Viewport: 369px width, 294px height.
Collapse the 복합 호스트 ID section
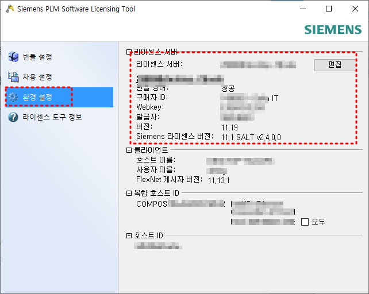point(129,193)
